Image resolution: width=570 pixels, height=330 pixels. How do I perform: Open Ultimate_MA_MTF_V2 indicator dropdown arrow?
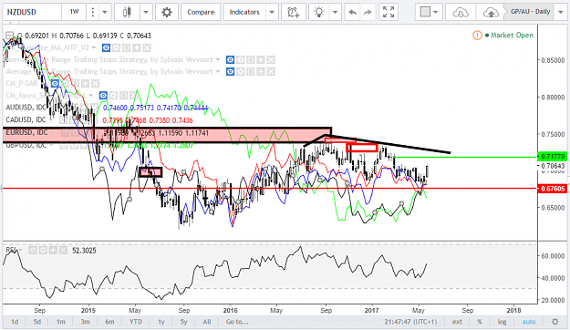[94, 48]
